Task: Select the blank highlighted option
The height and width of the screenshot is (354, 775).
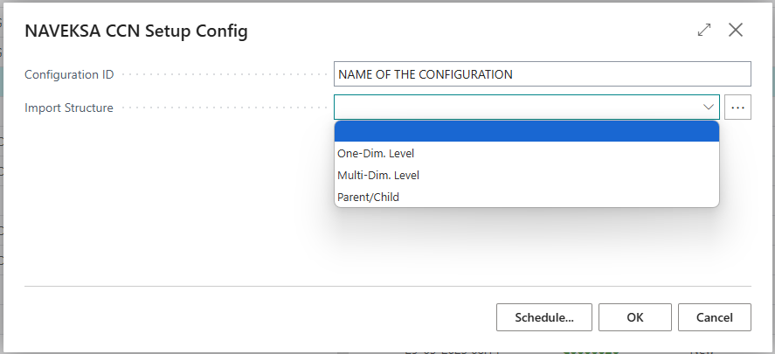Action: click(x=526, y=131)
